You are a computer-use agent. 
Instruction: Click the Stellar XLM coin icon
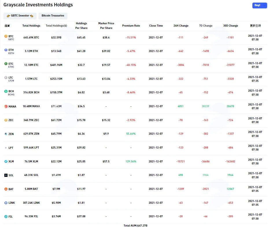click(6, 162)
